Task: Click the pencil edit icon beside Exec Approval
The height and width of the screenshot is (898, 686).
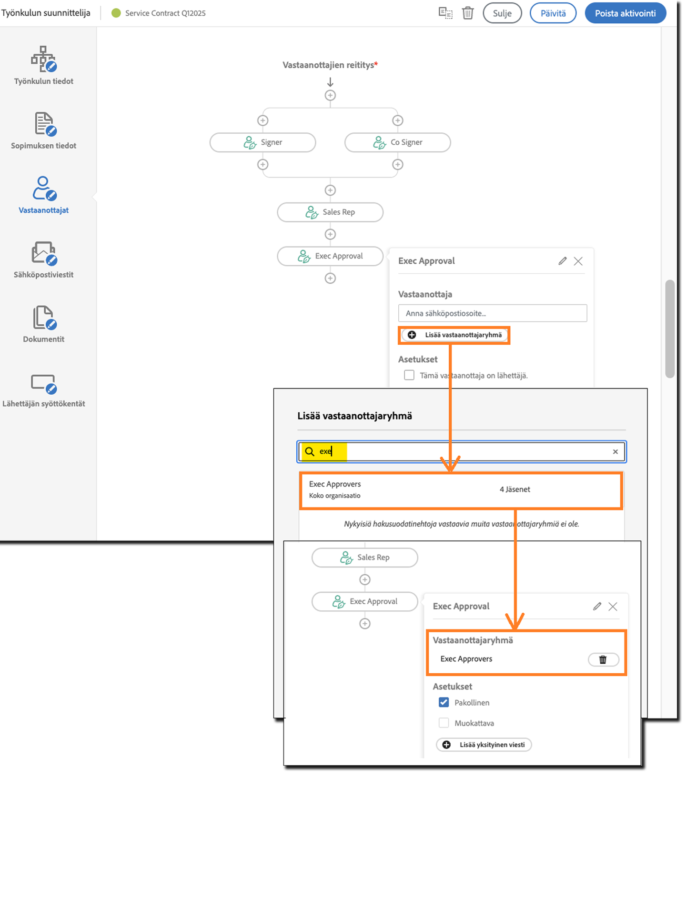Action: pyautogui.click(x=563, y=261)
